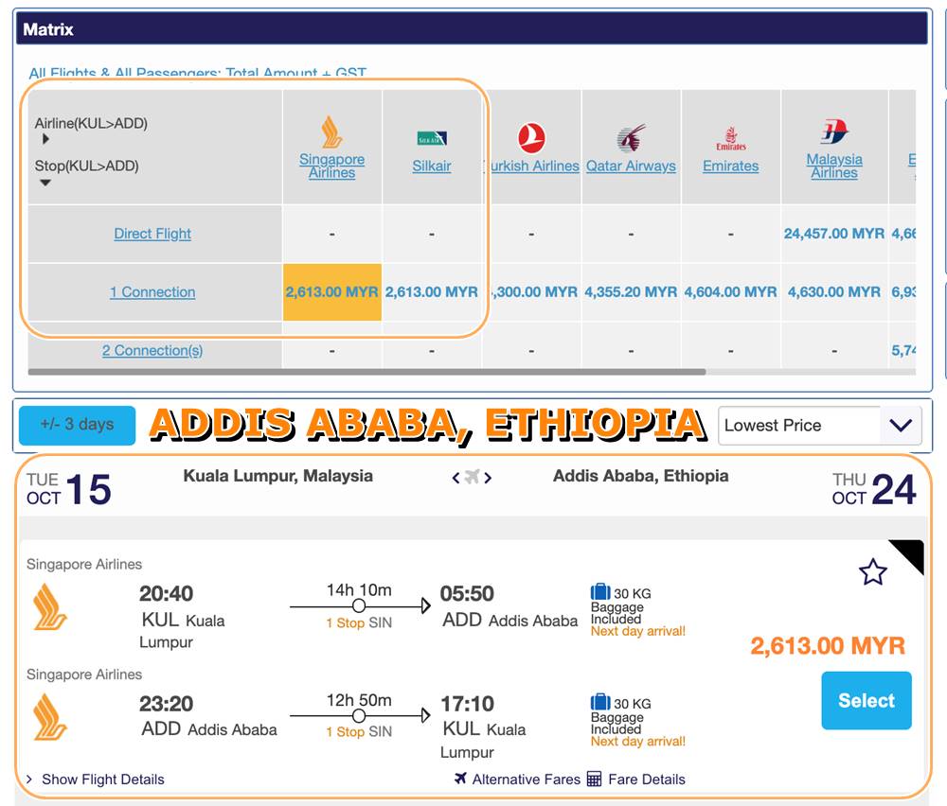Click outbound arrival time 05:50
The width and height of the screenshot is (947, 806).
click(x=467, y=594)
